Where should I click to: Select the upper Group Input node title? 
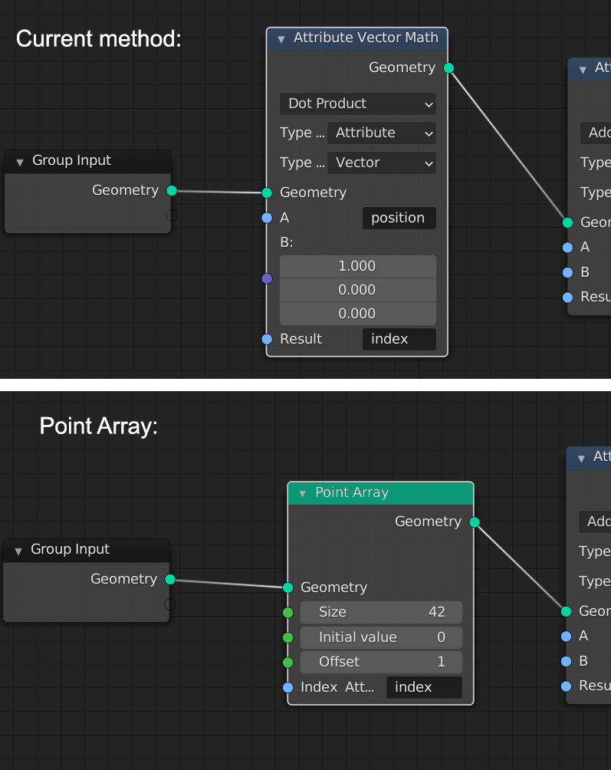click(71, 160)
